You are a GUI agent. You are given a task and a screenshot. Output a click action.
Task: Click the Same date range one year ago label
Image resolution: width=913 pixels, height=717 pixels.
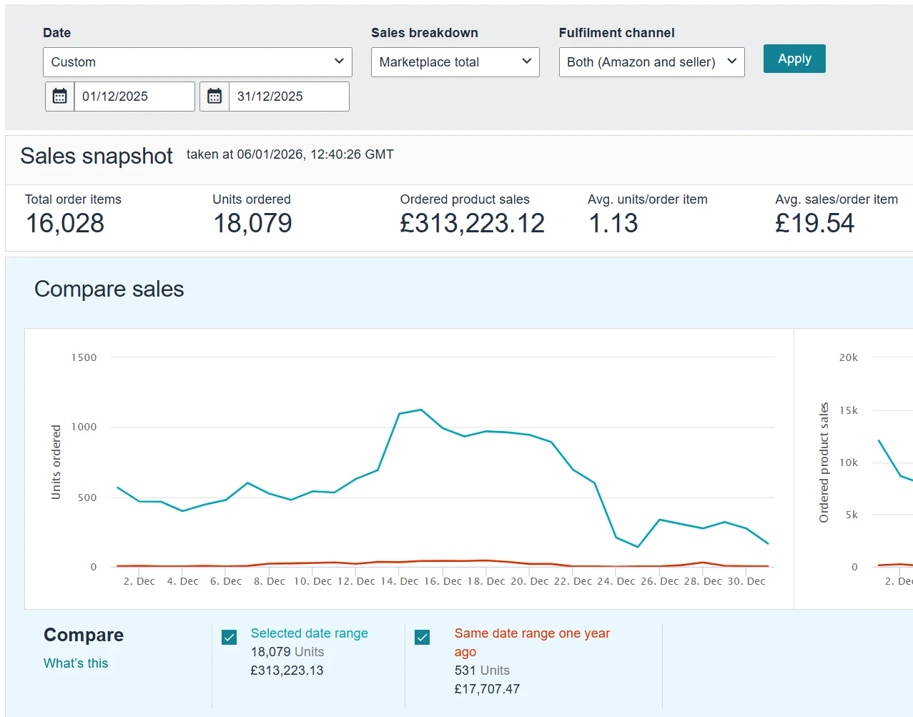[x=533, y=643]
